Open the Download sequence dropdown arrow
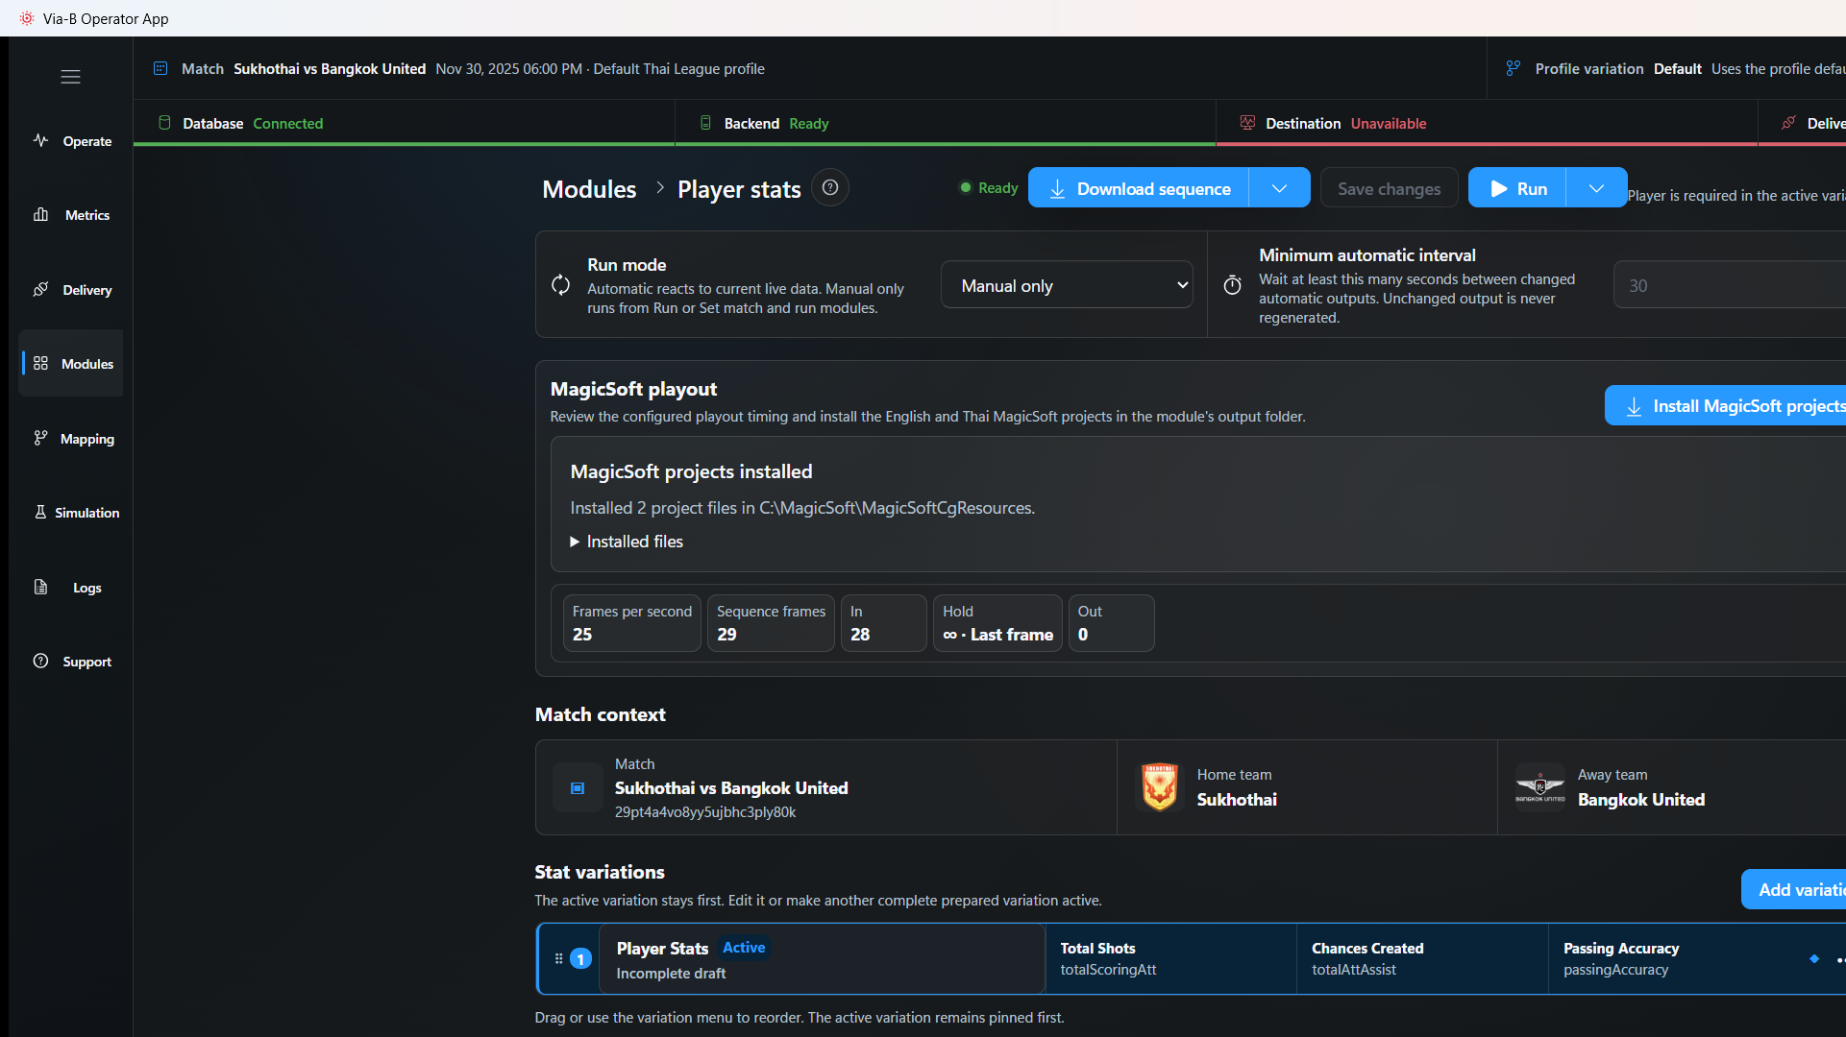 pos(1280,188)
